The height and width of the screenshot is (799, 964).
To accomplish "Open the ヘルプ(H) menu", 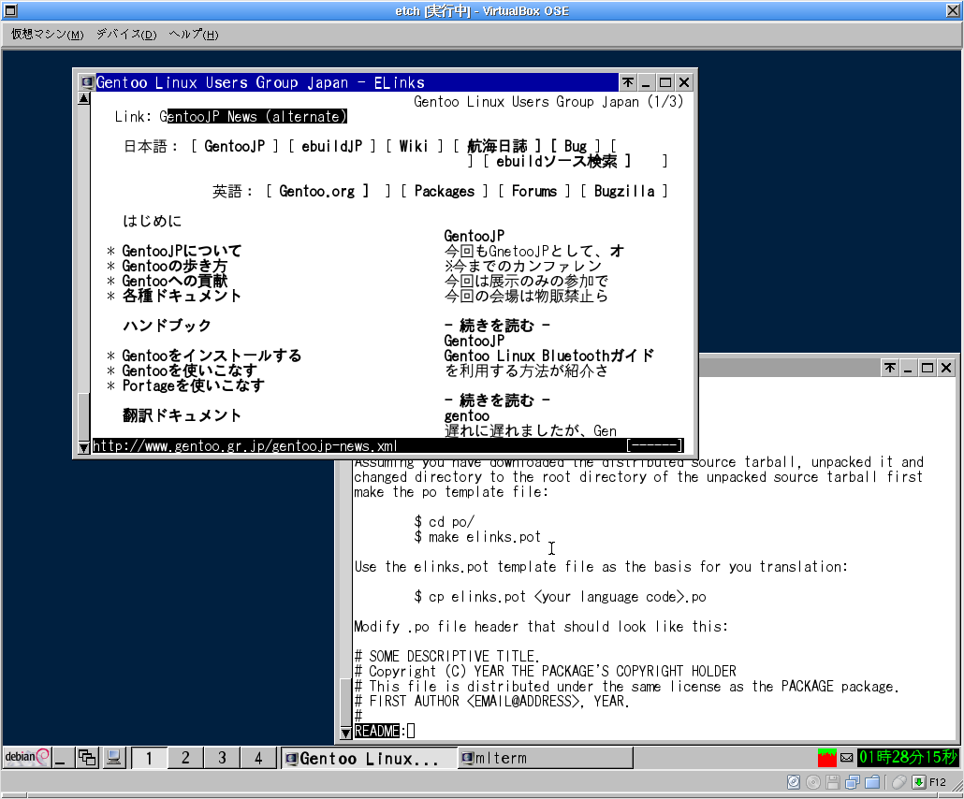I will tap(194, 35).
